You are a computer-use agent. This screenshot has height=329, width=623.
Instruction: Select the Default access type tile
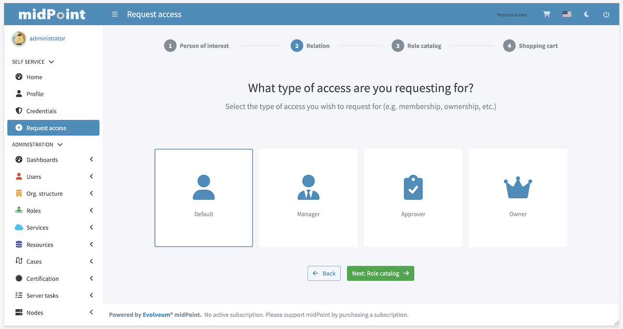204,197
